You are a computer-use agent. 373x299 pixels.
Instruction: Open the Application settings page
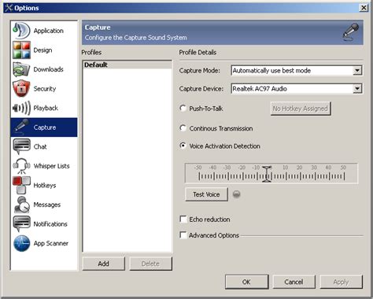point(44,31)
